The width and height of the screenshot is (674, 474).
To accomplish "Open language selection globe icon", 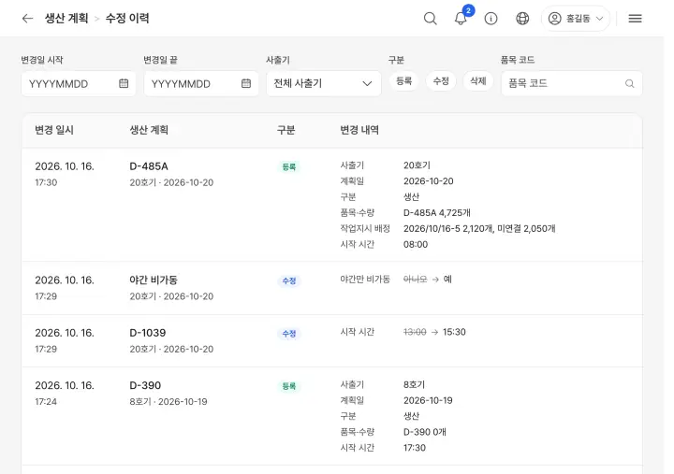I will 522,19.
